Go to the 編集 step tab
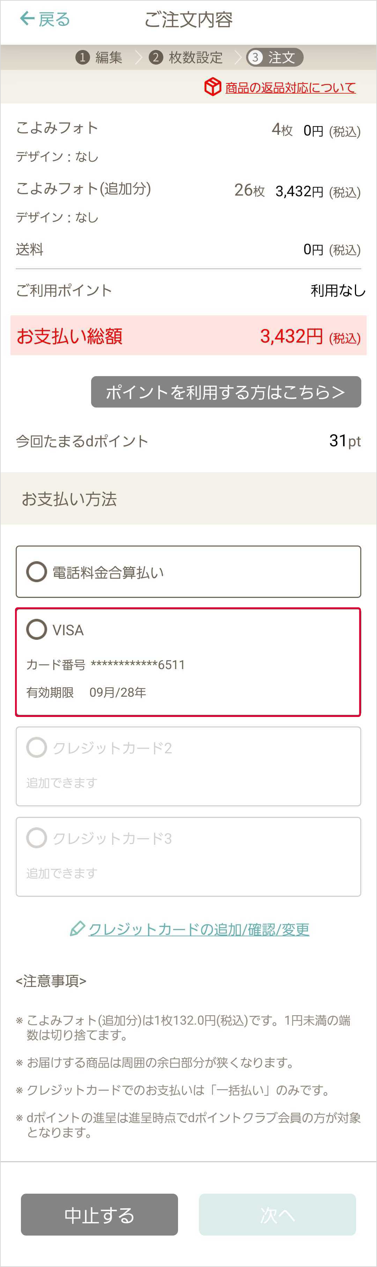This screenshot has height=1267, width=377. pos(109,58)
